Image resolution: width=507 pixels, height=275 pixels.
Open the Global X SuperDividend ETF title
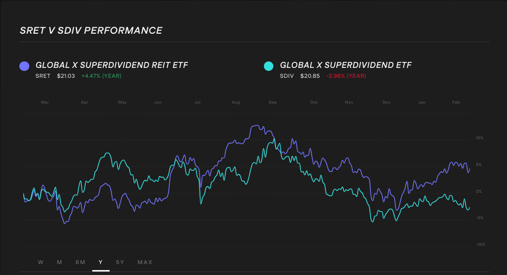coord(345,65)
